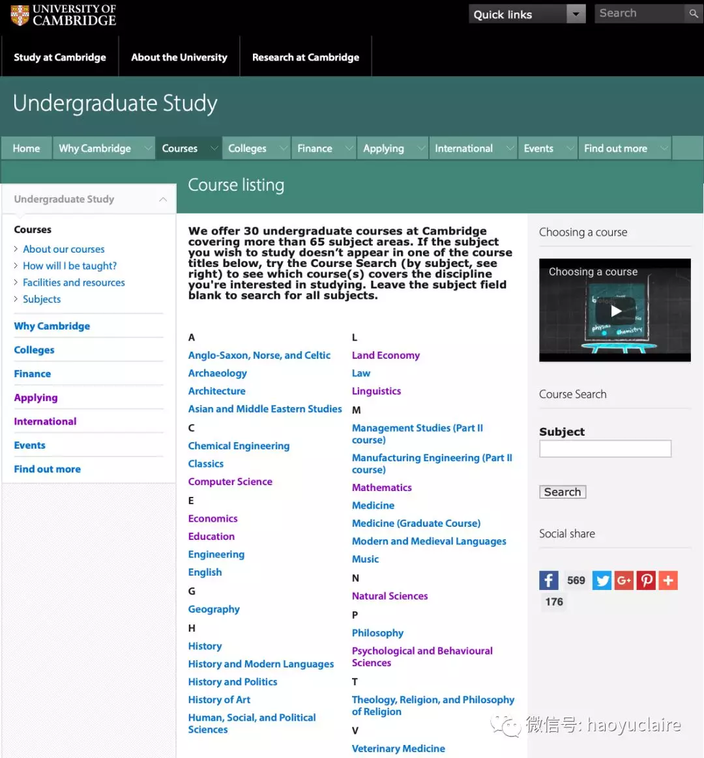Open Applying link in sidebar
The width and height of the screenshot is (704, 758).
pos(36,398)
